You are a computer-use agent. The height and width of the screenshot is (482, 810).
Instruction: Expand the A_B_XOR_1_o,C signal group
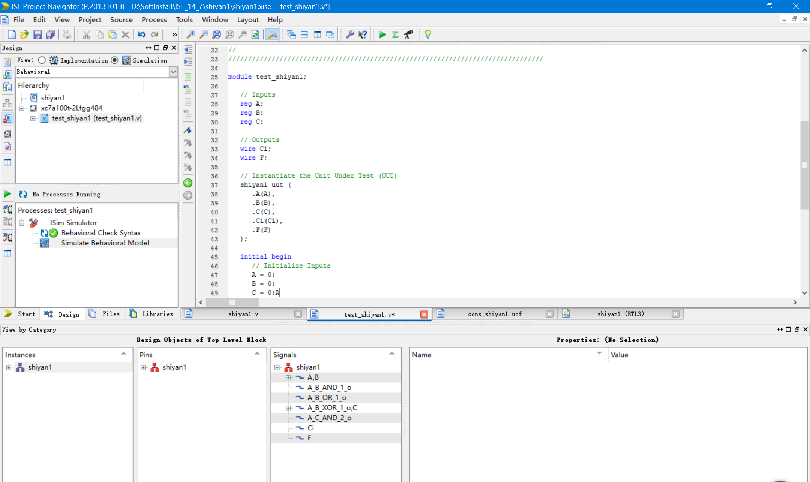pos(288,408)
